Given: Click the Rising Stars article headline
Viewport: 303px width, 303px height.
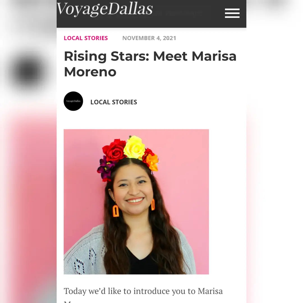Looking at the screenshot, I should [x=150, y=64].
